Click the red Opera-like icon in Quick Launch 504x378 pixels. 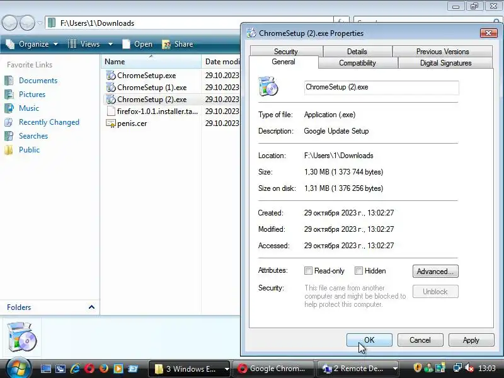(x=89, y=369)
